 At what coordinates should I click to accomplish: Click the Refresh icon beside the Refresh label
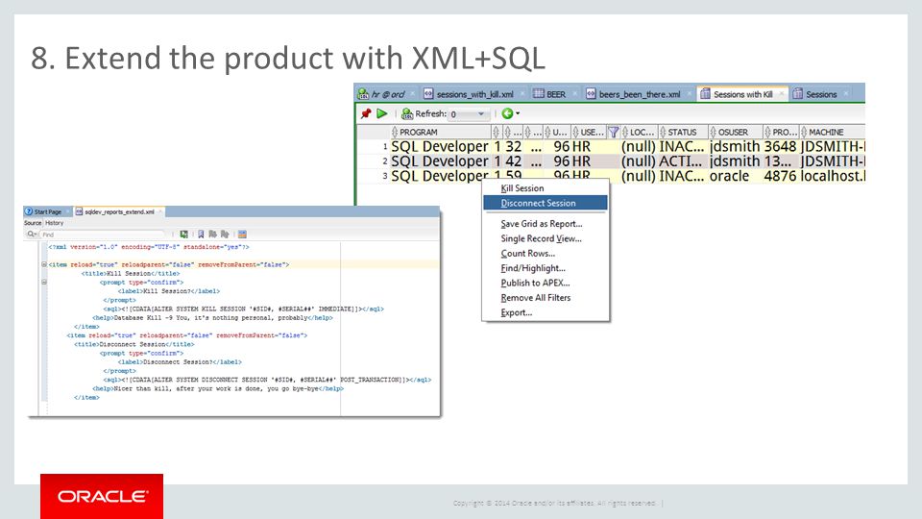pos(407,113)
